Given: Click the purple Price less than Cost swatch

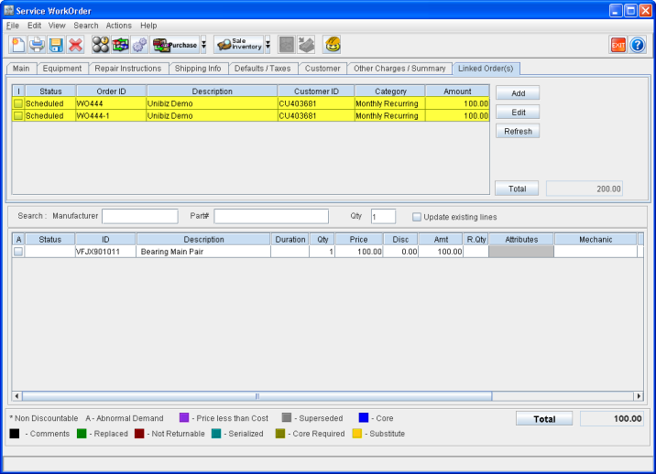Looking at the screenshot, I should click(x=184, y=418).
